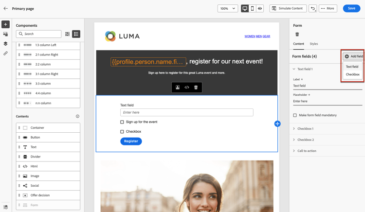Edit the Placeholder text input
This screenshot has width=365, height=212.
pyautogui.click(x=328, y=101)
